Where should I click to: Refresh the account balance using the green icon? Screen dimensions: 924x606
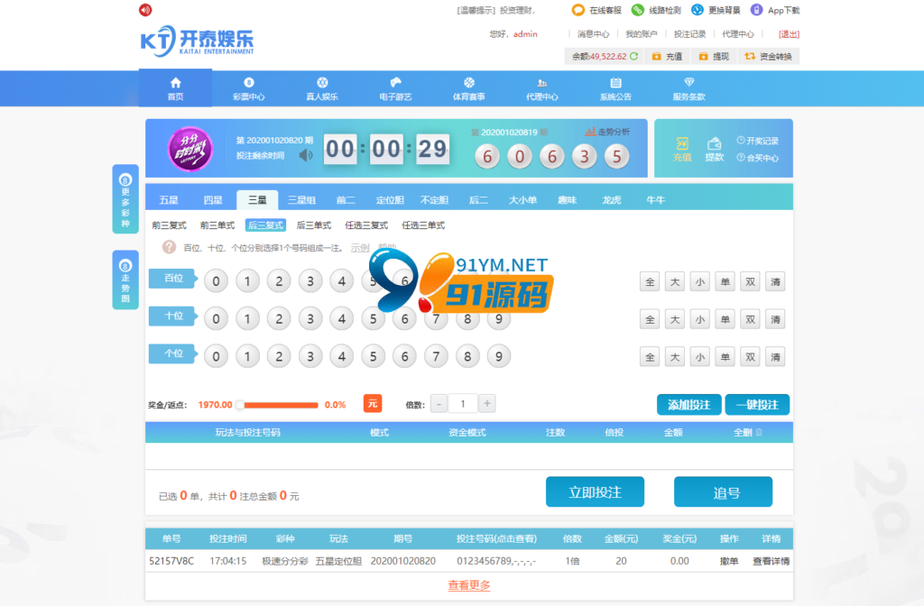coord(634,56)
